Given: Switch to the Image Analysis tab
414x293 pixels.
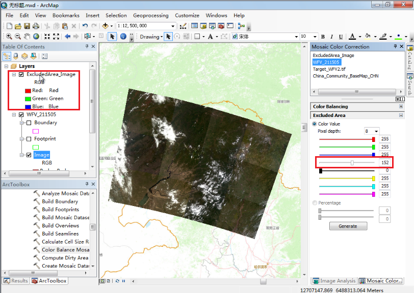Looking at the screenshot, I should [334, 281].
